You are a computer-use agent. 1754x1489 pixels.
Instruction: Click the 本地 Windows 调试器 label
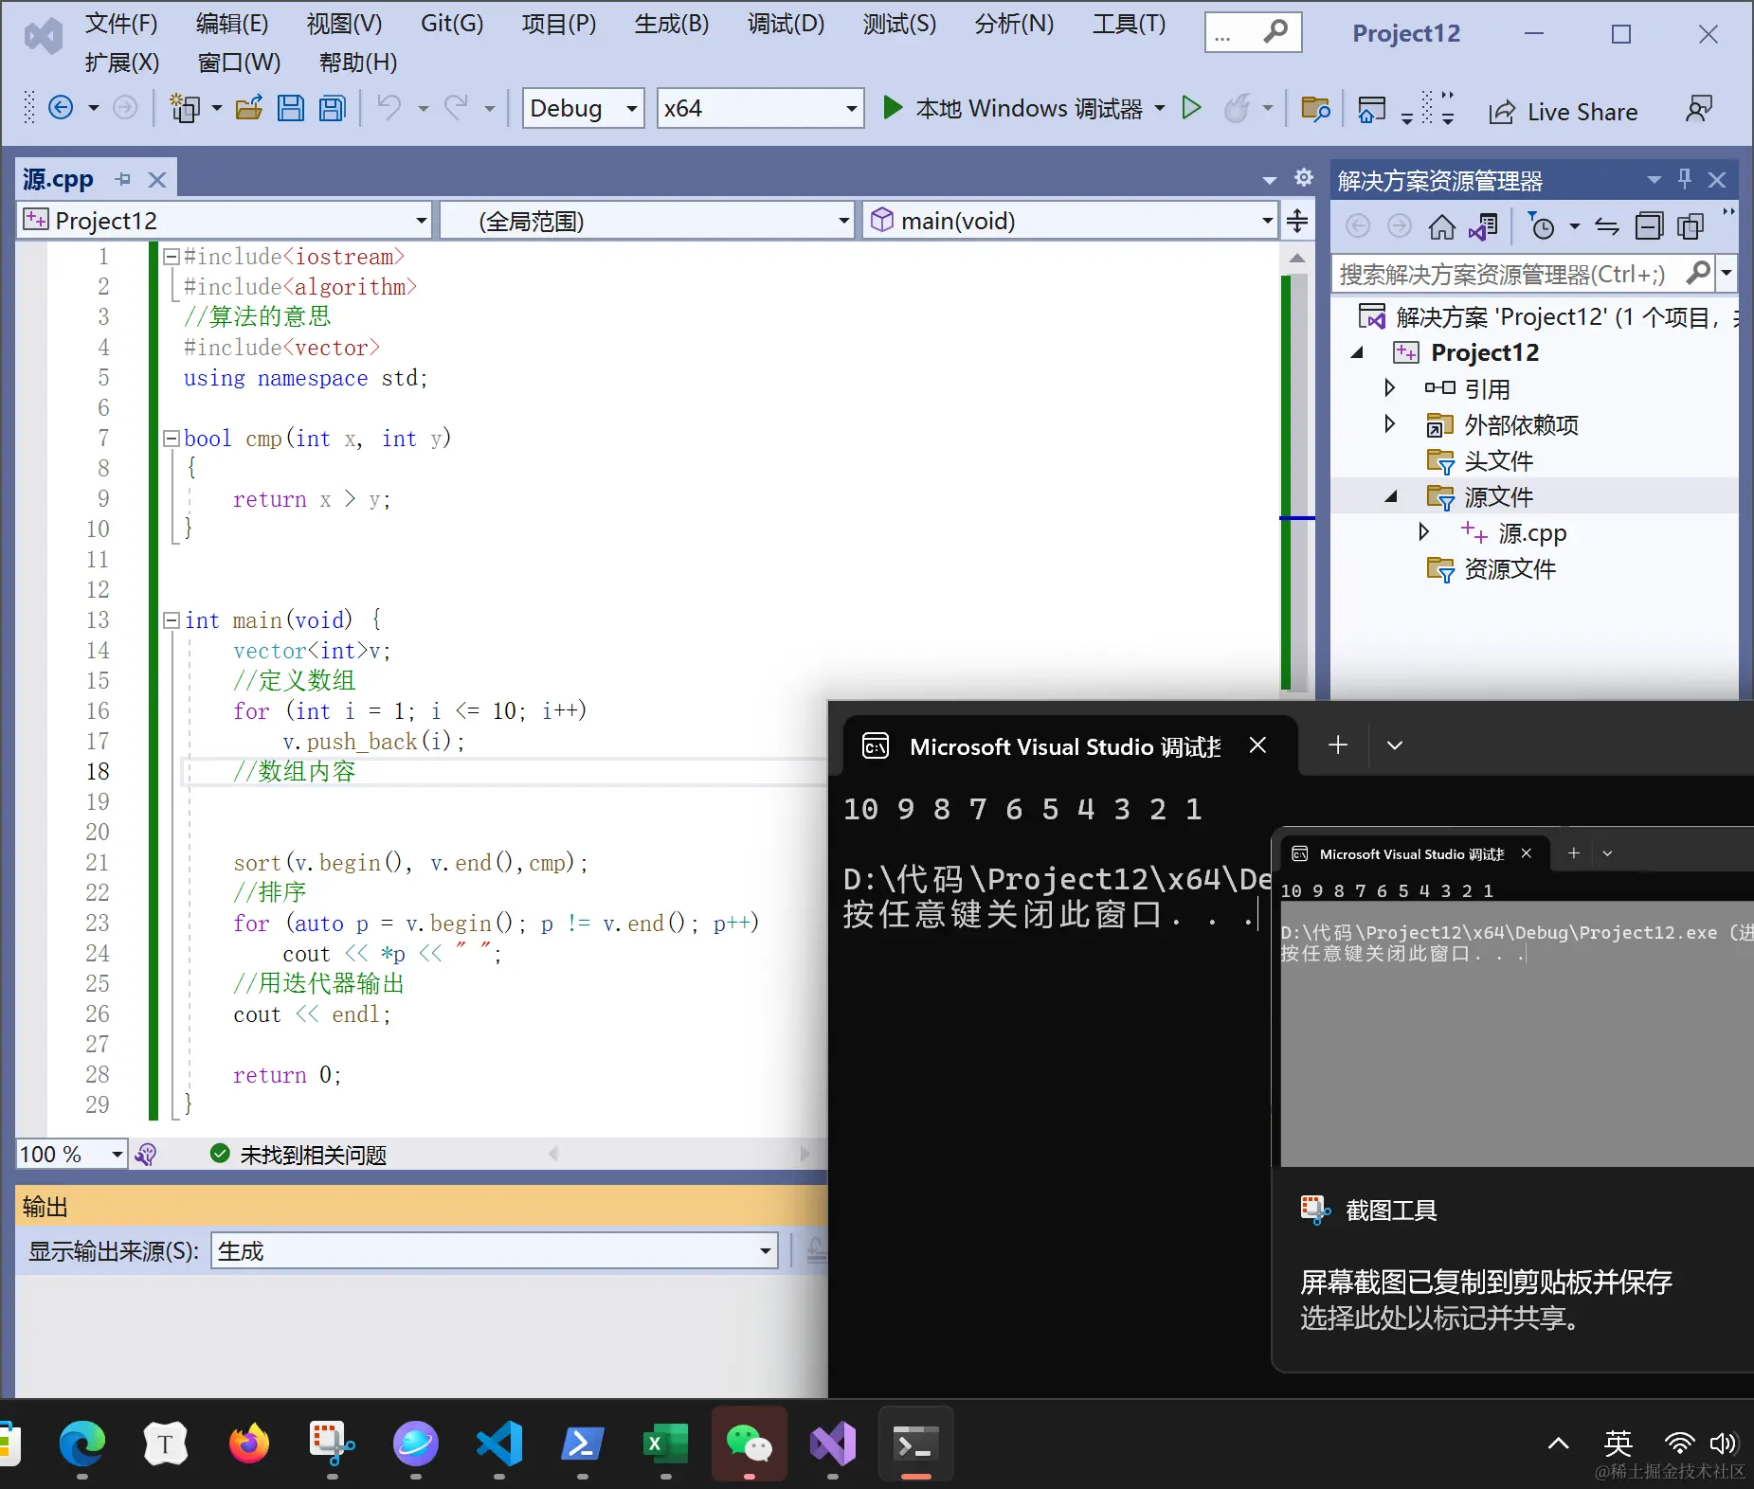tap(1029, 109)
